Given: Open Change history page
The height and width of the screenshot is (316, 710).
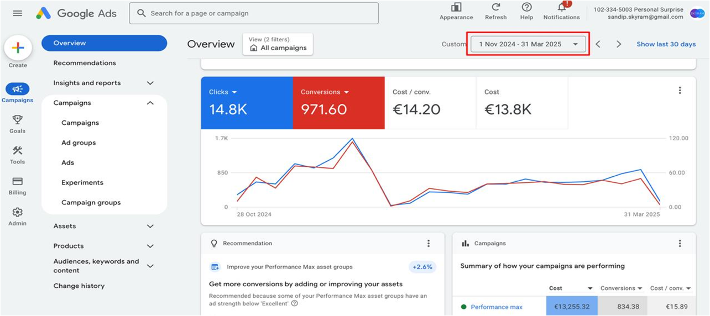Looking at the screenshot, I should pyautogui.click(x=79, y=286).
